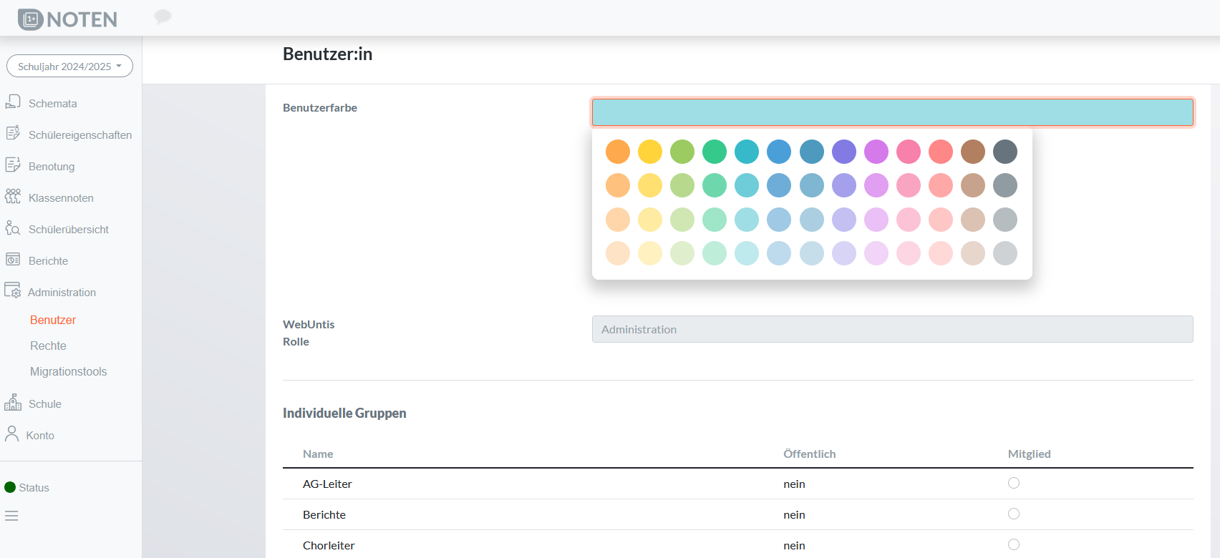Select Mitglied radio for Berichte group
The height and width of the screenshot is (558, 1220).
point(1013,514)
